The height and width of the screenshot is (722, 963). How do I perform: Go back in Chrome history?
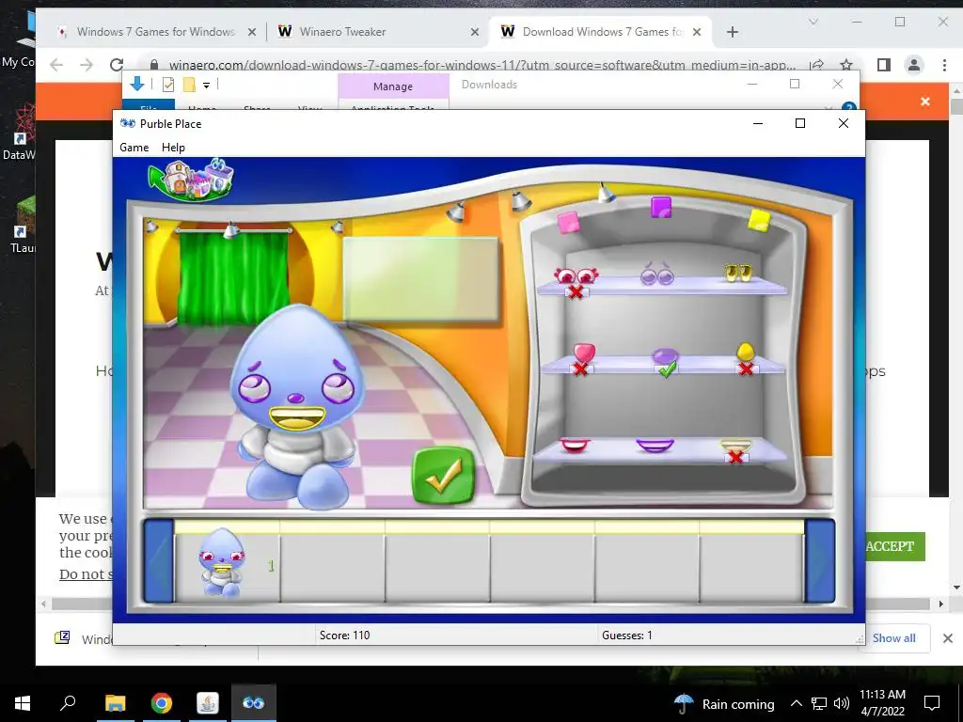point(56,65)
